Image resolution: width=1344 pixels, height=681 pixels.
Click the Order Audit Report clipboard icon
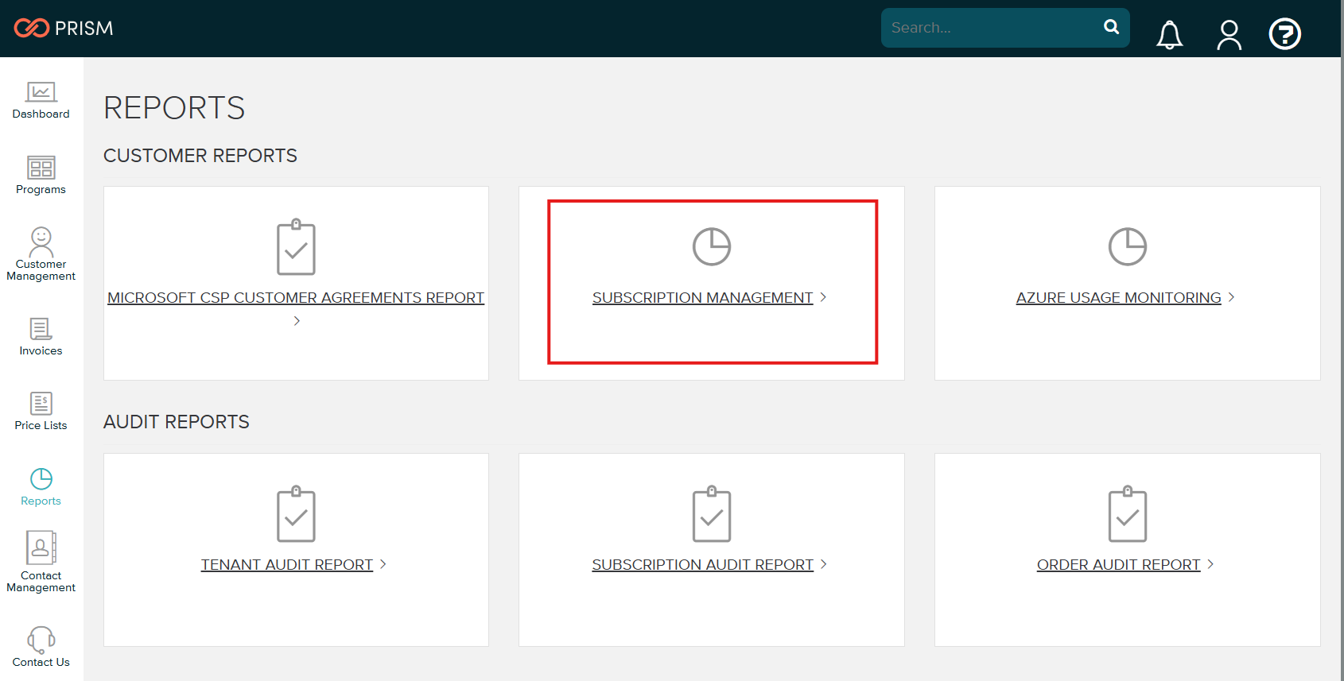click(x=1127, y=514)
